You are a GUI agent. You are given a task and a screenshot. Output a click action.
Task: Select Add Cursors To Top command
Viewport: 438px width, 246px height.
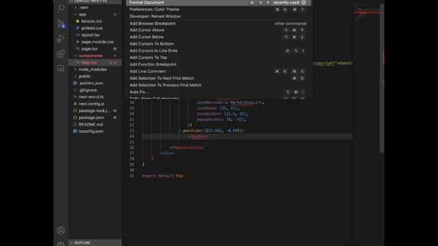click(x=218, y=57)
